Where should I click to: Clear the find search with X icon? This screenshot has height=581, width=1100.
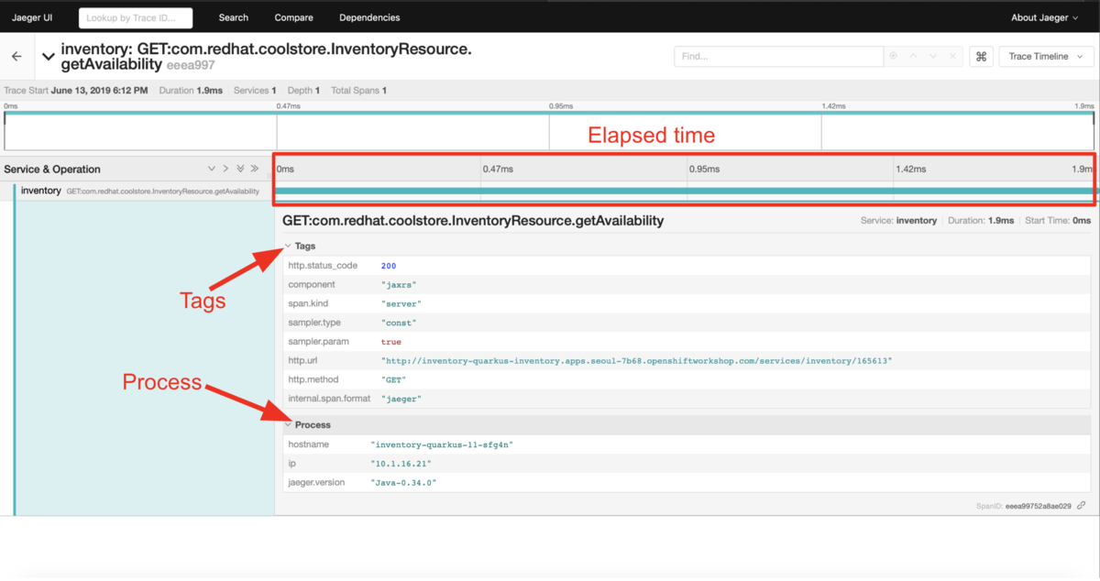(x=953, y=57)
